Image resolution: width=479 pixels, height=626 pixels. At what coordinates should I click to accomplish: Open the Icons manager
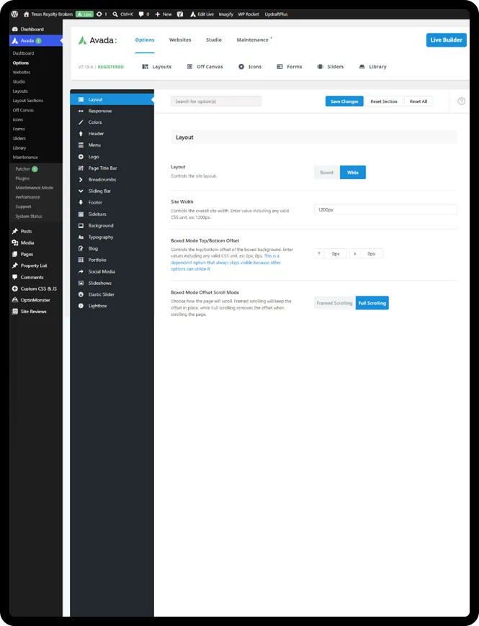(x=250, y=67)
